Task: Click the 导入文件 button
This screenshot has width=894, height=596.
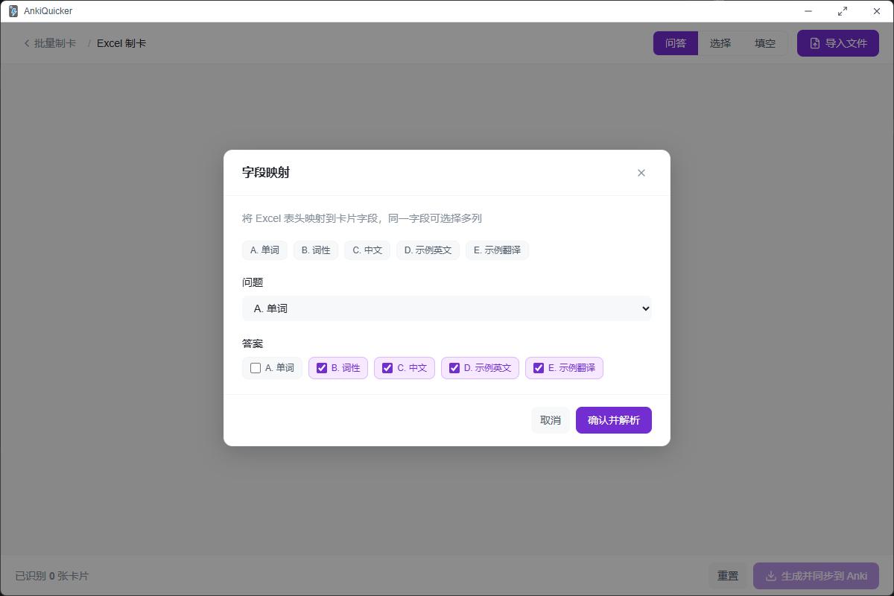Action: pyautogui.click(x=838, y=43)
